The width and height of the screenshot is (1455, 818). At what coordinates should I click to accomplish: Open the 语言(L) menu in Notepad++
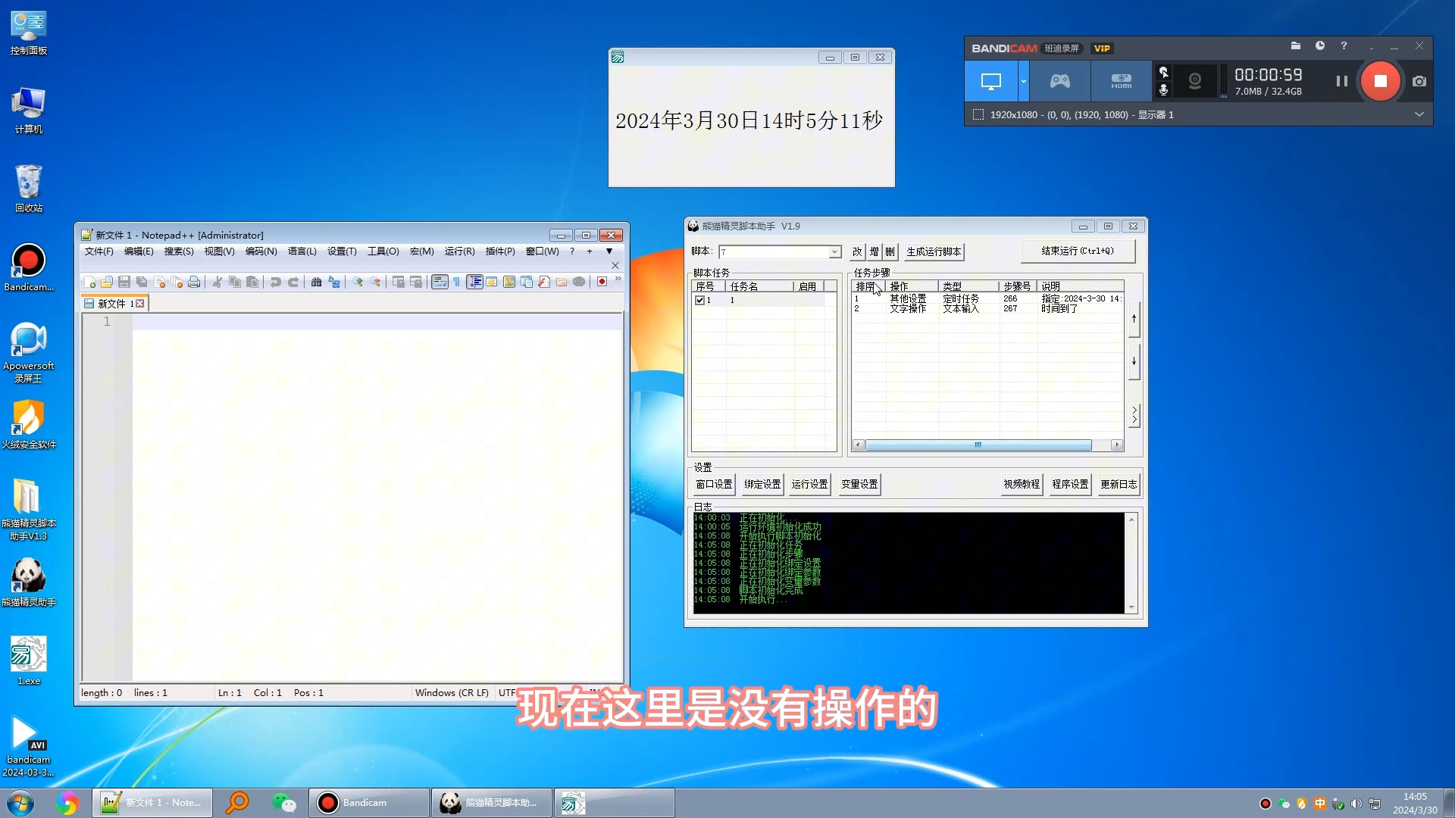pyautogui.click(x=302, y=251)
